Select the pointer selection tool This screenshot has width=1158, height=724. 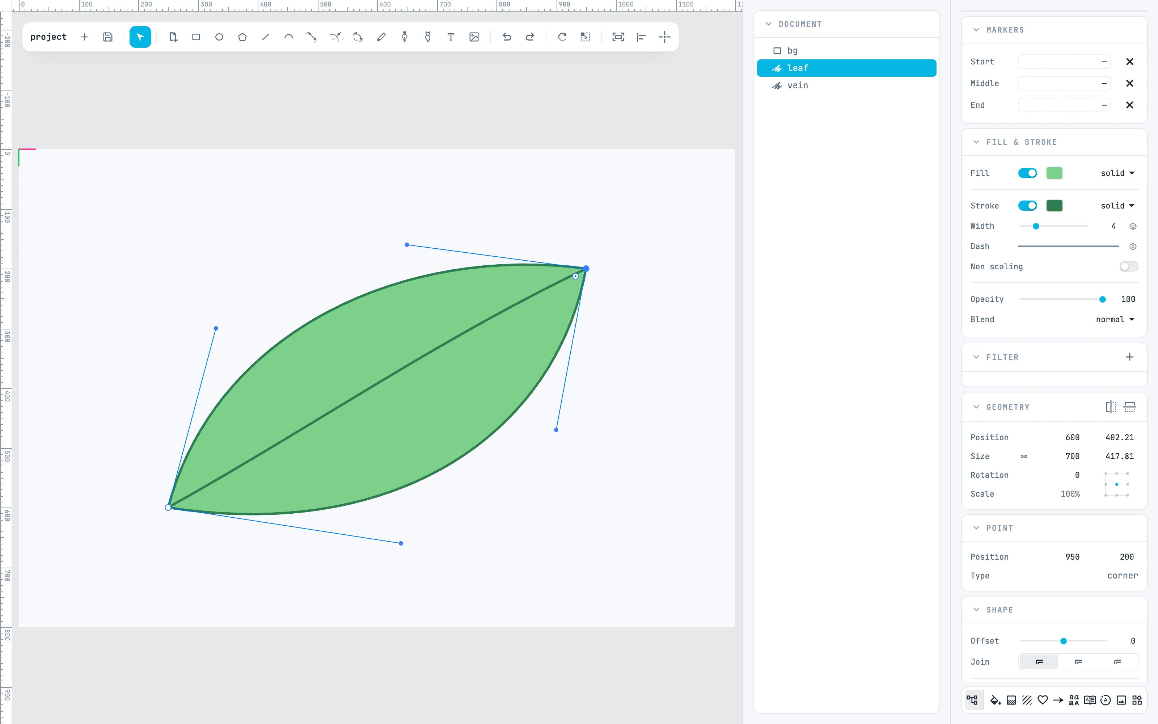140,37
